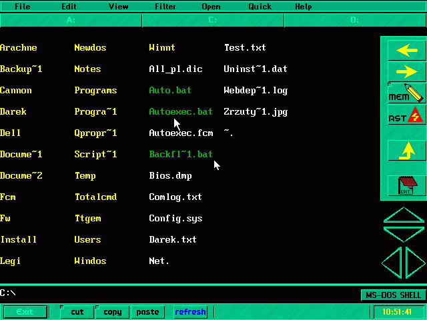Select the Ttgem folder

click(x=87, y=219)
